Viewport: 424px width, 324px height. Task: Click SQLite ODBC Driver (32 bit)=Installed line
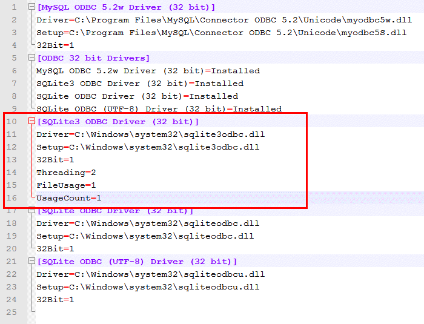pos(137,96)
